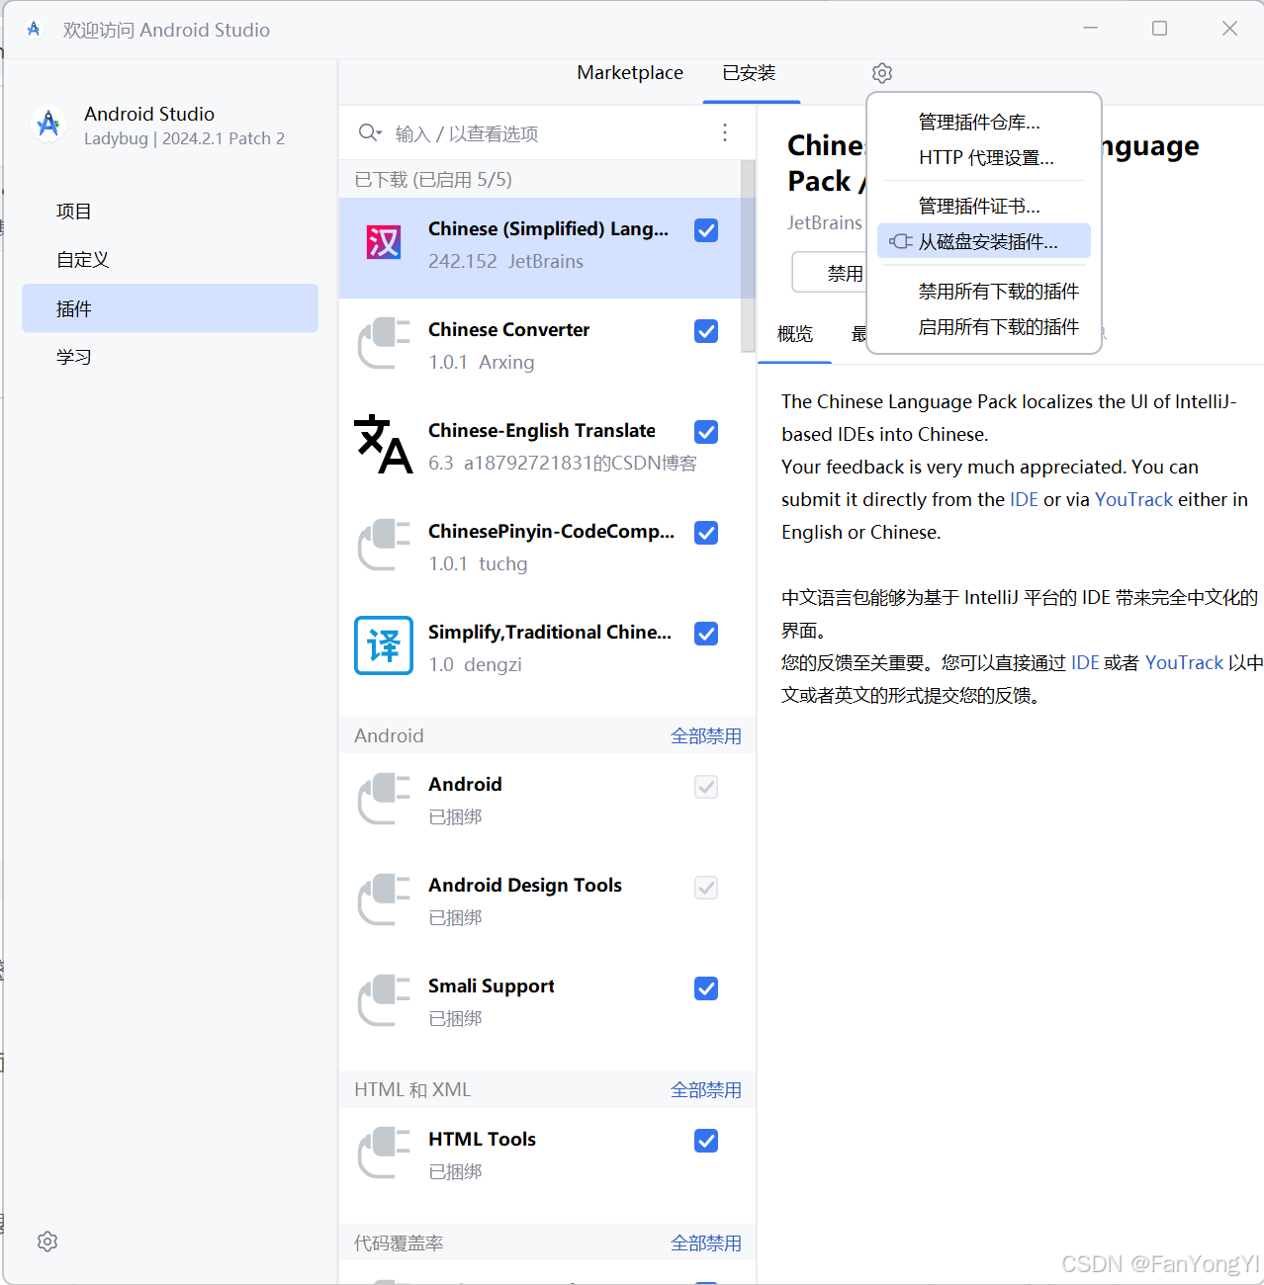Click the Android Studio title bar icon

(x=34, y=29)
